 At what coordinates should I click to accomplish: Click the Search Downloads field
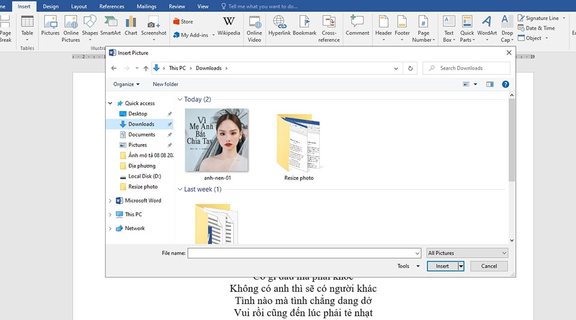point(466,68)
